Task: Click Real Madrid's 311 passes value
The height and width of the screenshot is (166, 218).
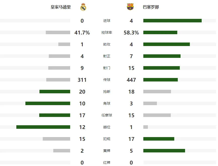Action: click(x=82, y=80)
